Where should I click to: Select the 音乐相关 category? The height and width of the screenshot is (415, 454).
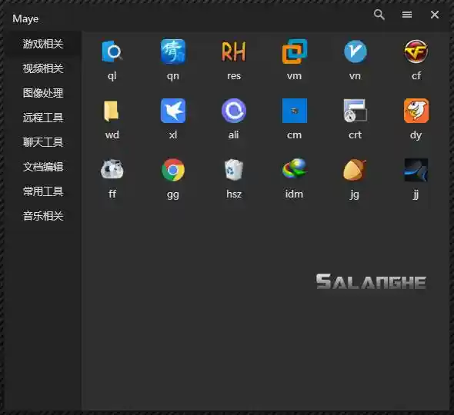pyautogui.click(x=43, y=216)
